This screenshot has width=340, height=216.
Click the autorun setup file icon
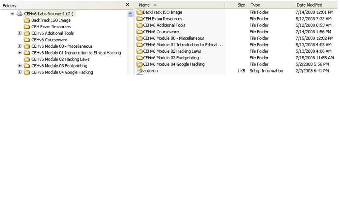140,71
